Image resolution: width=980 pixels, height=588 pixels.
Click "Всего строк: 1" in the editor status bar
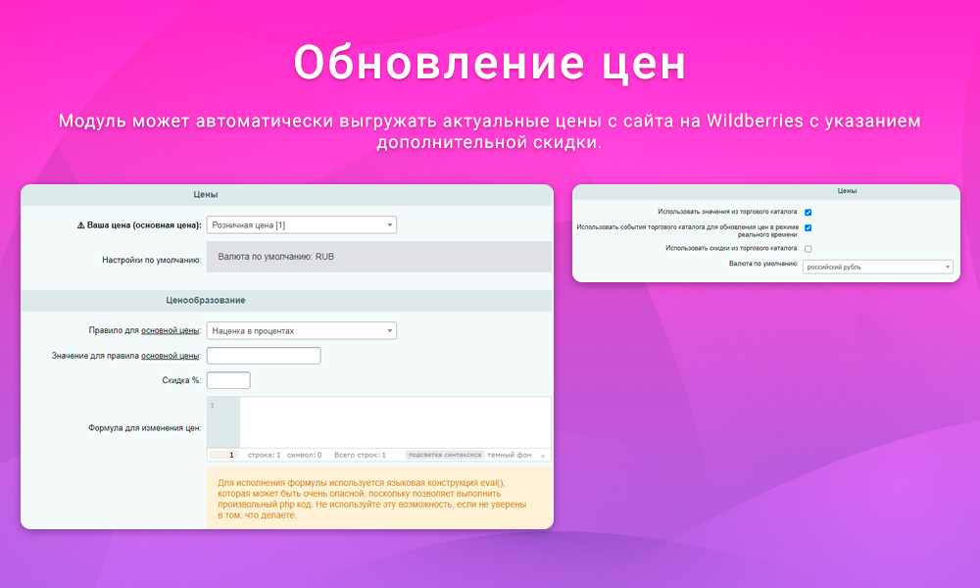coord(363,455)
